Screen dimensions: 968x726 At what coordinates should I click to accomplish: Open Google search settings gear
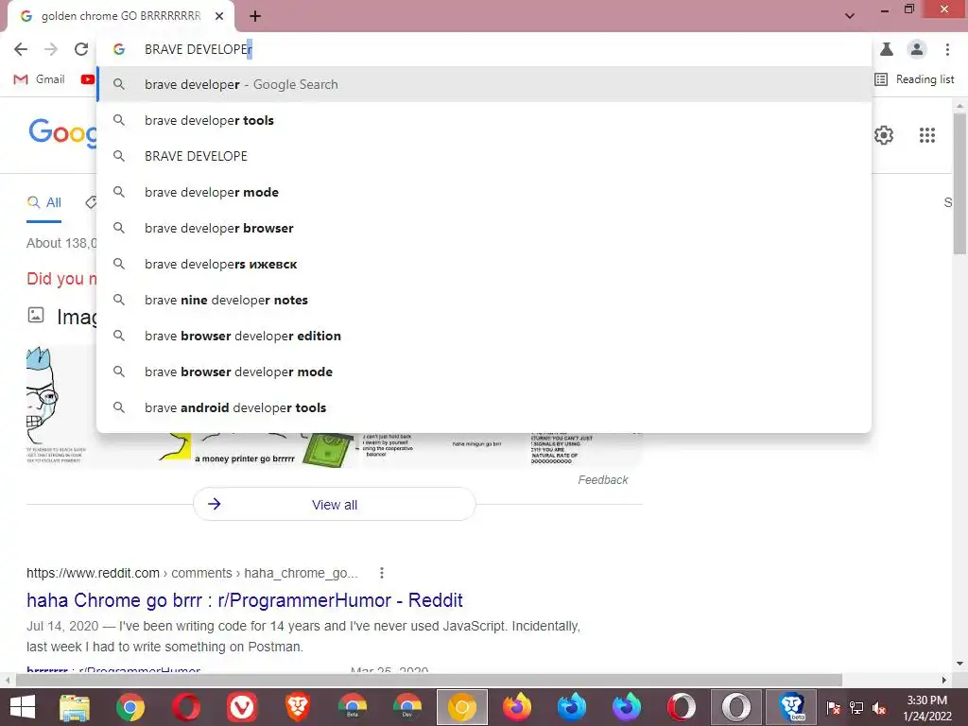884,135
